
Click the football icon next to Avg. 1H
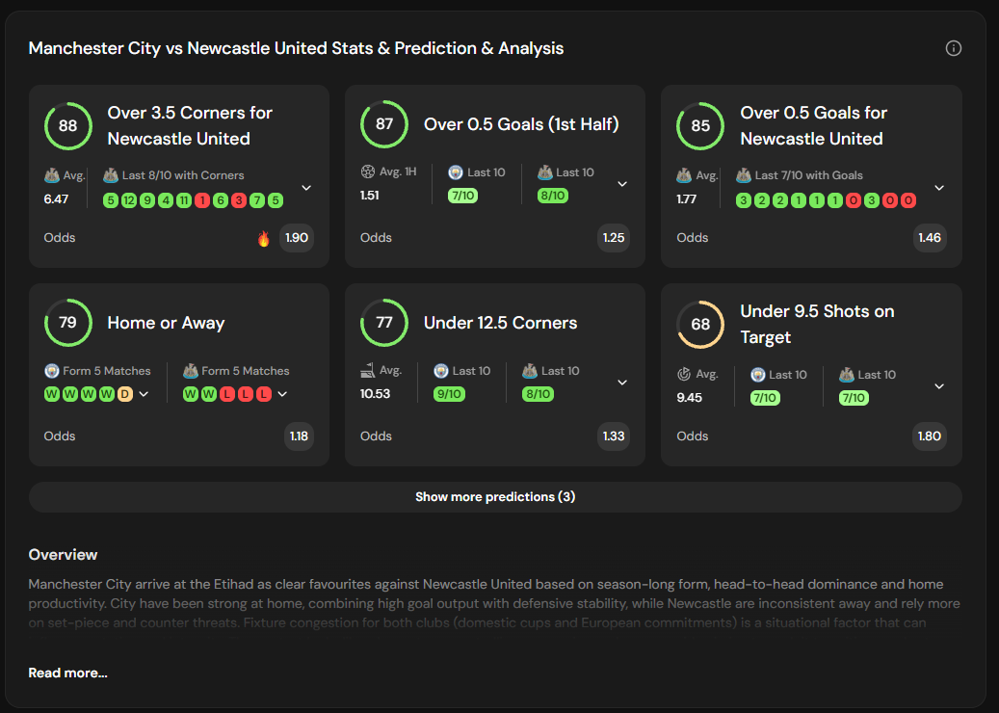click(368, 172)
